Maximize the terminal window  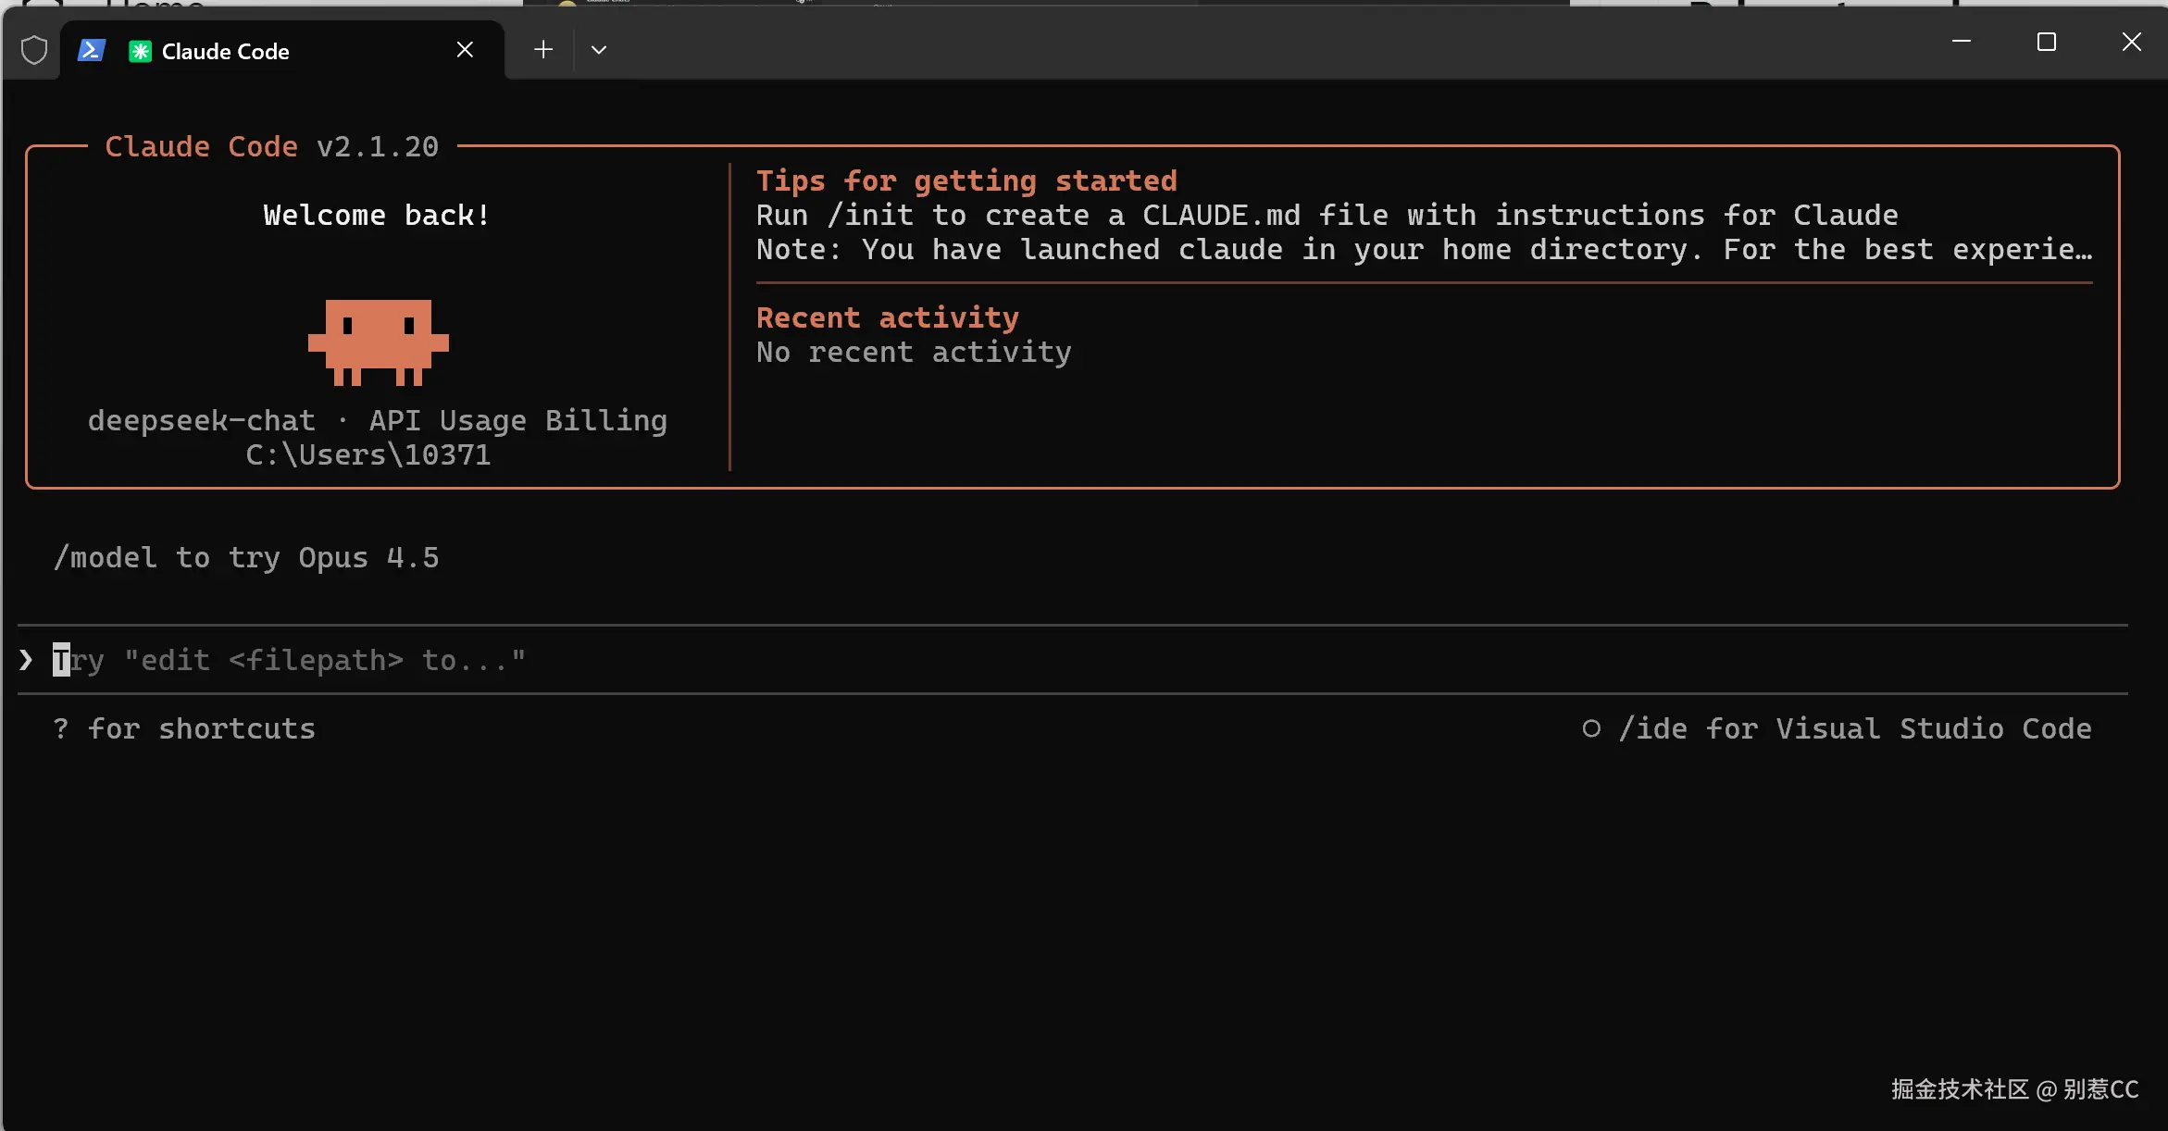point(2047,42)
